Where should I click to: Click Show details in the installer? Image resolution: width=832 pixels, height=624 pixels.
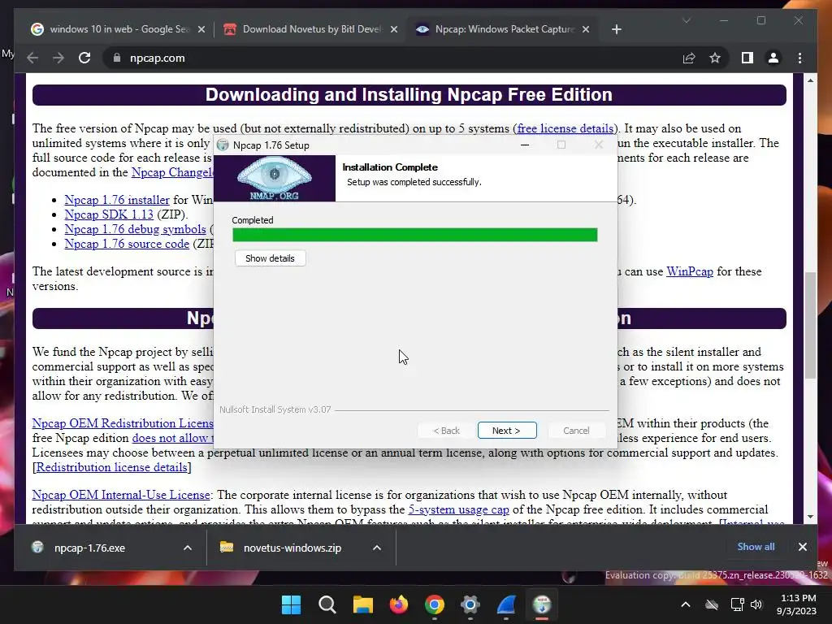pos(270,258)
